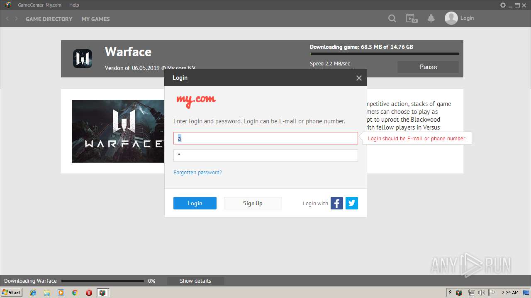Click the Warface promotional image thumbnail
The width and height of the screenshot is (531, 298).
point(118,131)
